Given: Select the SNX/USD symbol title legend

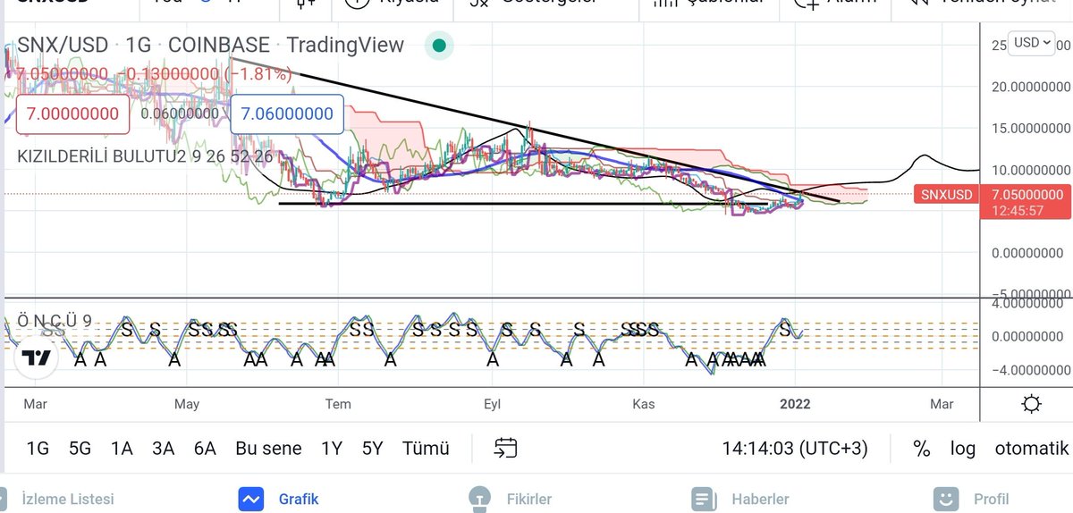Looking at the screenshot, I should pyautogui.click(x=210, y=45).
